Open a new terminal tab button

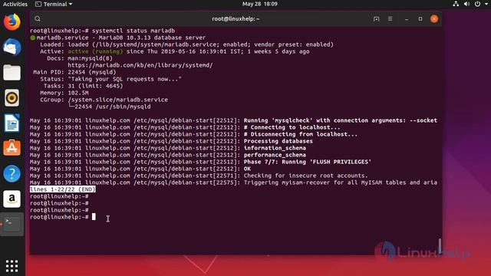click(x=377, y=18)
